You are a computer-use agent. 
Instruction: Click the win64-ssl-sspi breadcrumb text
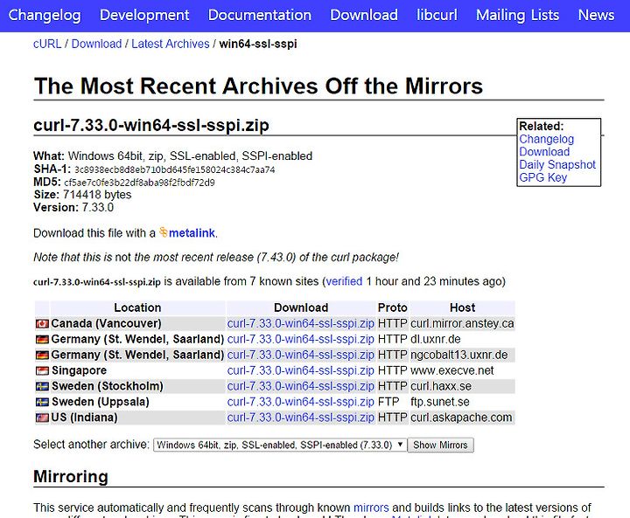258,44
